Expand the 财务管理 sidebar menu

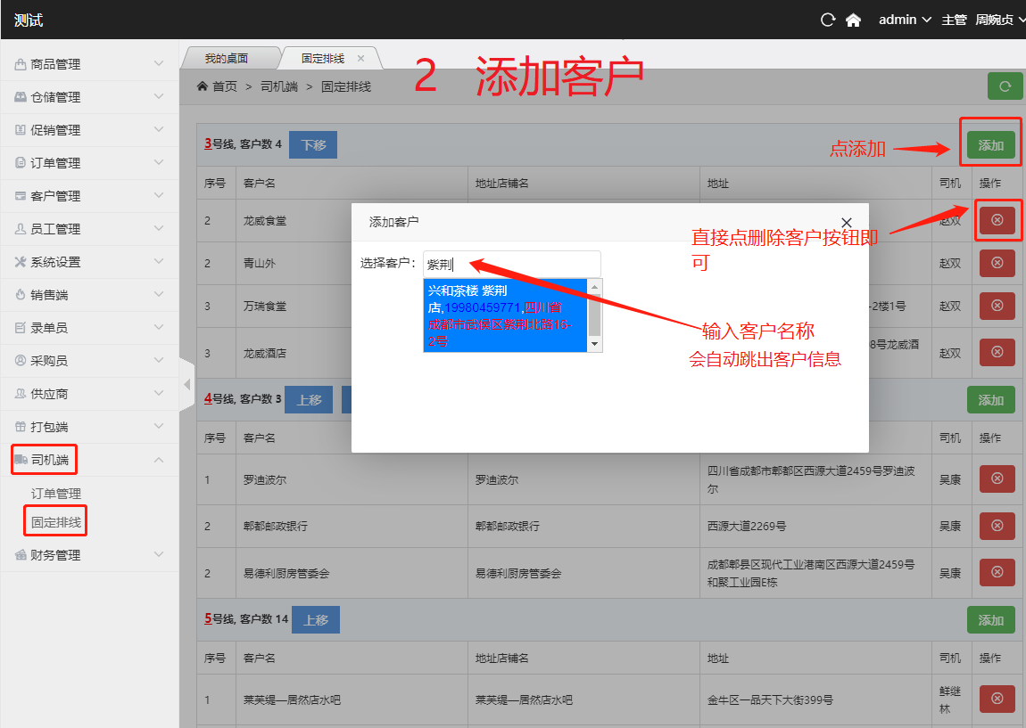click(x=89, y=555)
